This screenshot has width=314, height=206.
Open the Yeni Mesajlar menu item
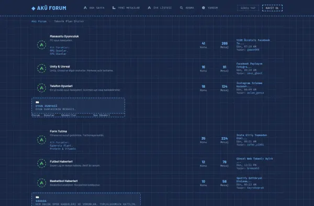click(126, 8)
